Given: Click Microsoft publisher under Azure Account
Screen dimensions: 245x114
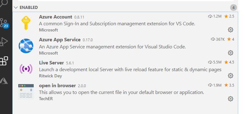Looking at the screenshot, I should [49, 30].
